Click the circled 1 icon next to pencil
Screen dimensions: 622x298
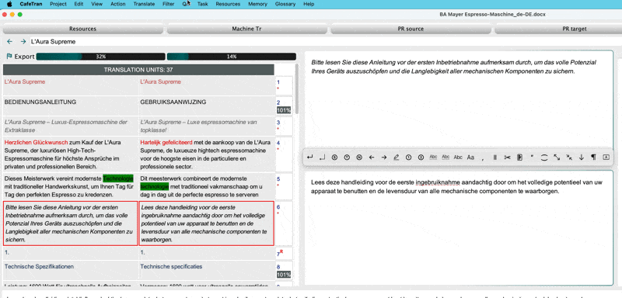pyautogui.click(x=408, y=157)
